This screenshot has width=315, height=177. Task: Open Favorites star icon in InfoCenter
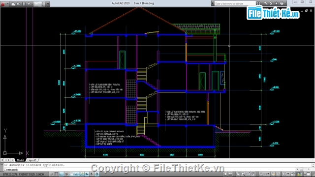[x=276, y=3]
